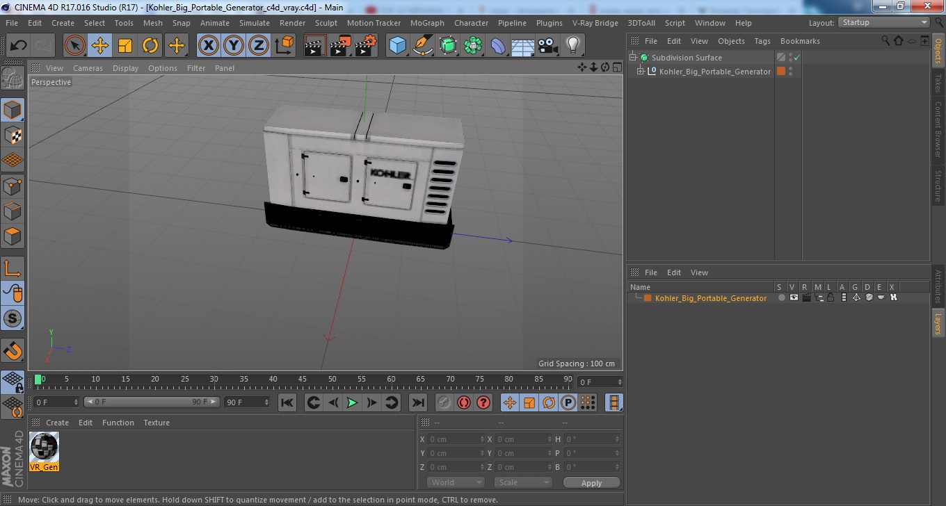Add a Bend deformer object
The image size is (946, 506).
click(498, 46)
